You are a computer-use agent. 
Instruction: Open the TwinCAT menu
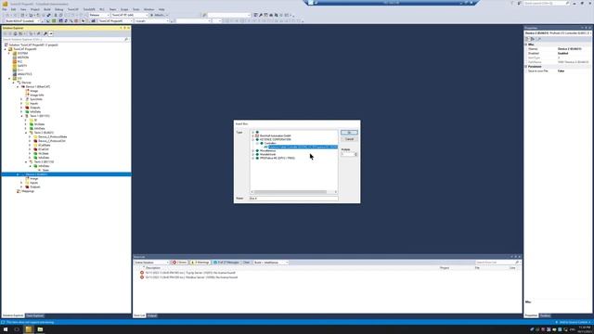click(72, 9)
